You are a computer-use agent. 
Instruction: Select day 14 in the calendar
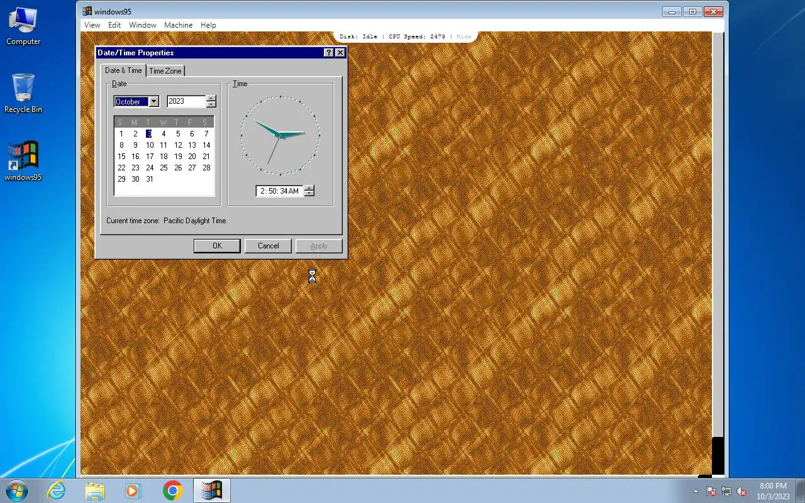tap(206, 145)
